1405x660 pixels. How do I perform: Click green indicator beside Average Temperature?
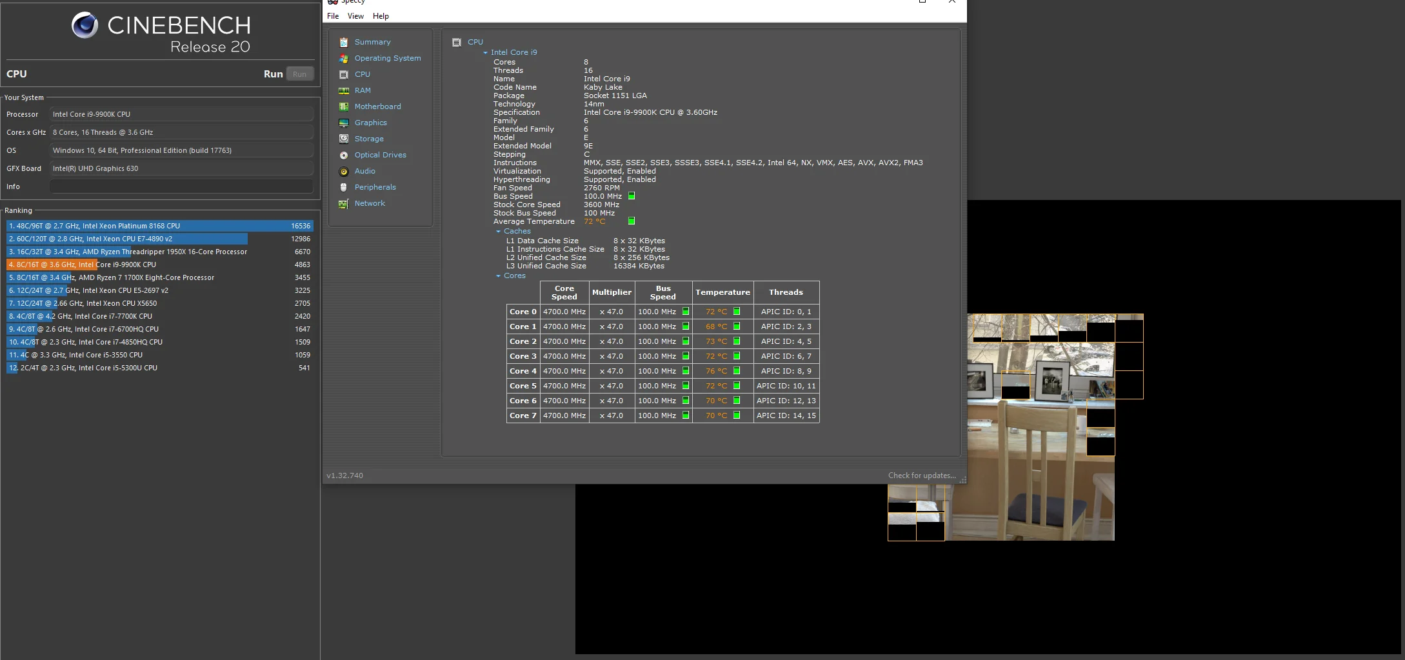coord(632,221)
